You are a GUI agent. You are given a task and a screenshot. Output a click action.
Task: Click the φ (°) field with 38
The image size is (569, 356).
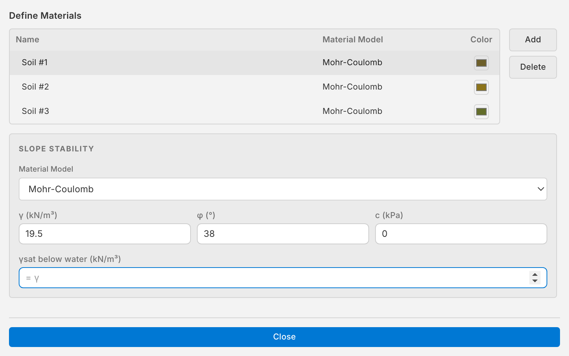point(283,234)
